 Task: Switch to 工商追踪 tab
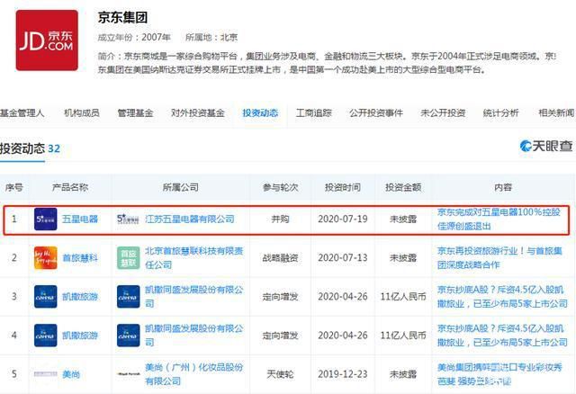(x=314, y=113)
